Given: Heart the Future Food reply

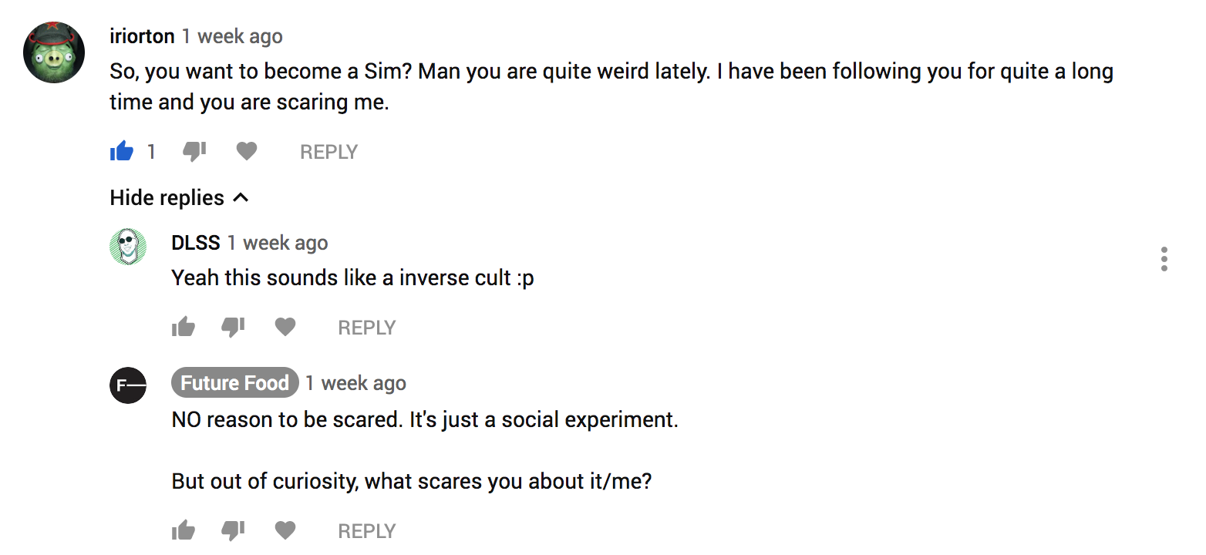Looking at the screenshot, I should [x=285, y=530].
